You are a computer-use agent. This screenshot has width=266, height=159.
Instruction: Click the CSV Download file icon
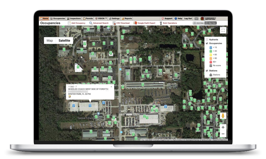[x=114, y=23]
